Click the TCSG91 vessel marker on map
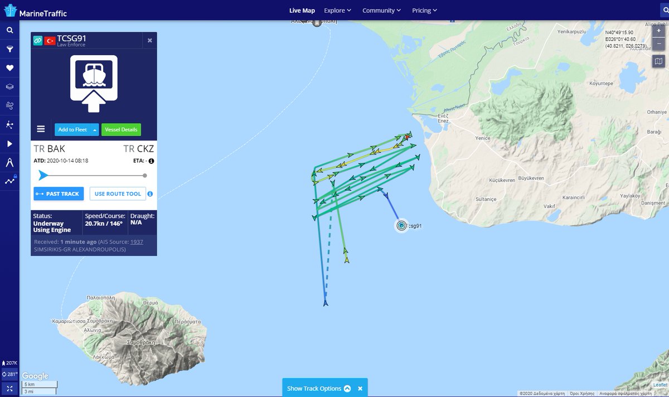 (x=401, y=225)
